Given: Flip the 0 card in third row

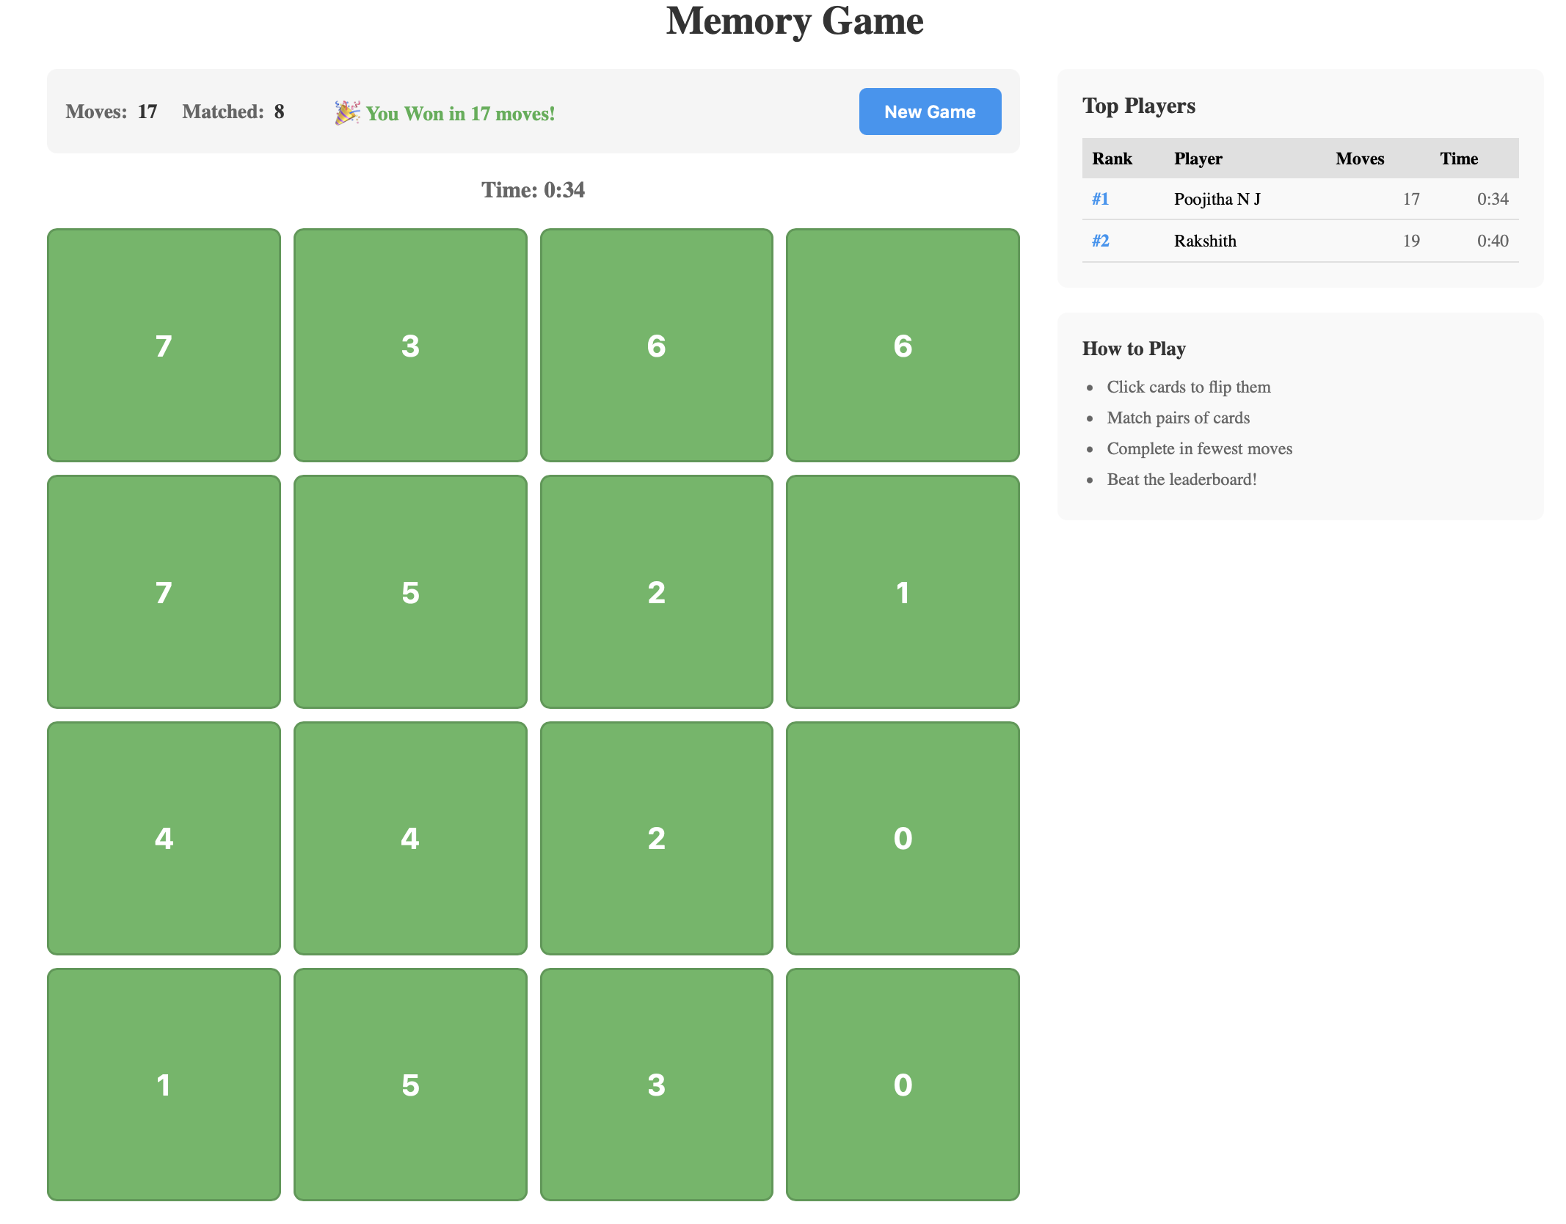Looking at the screenshot, I should point(903,838).
